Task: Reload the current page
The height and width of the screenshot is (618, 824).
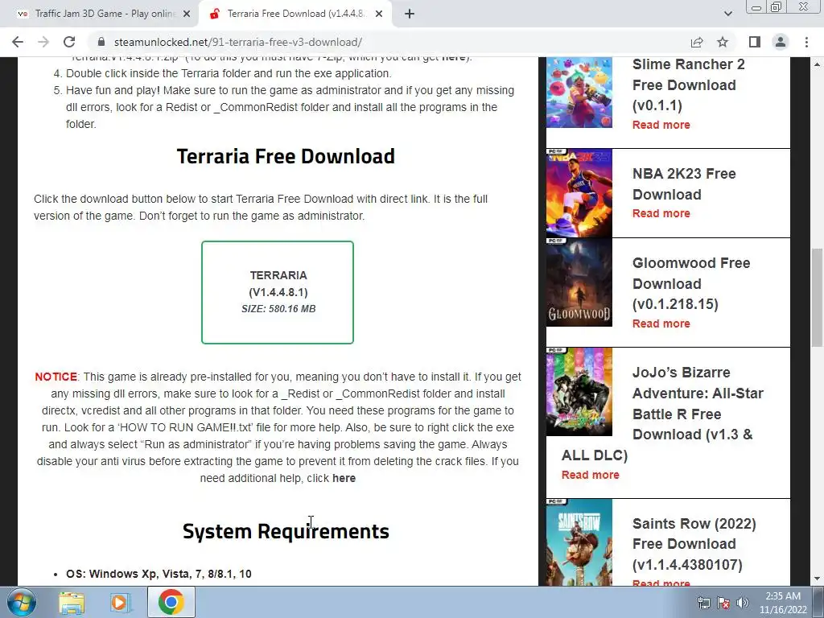Action: pyautogui.click(x=69, y=42)
